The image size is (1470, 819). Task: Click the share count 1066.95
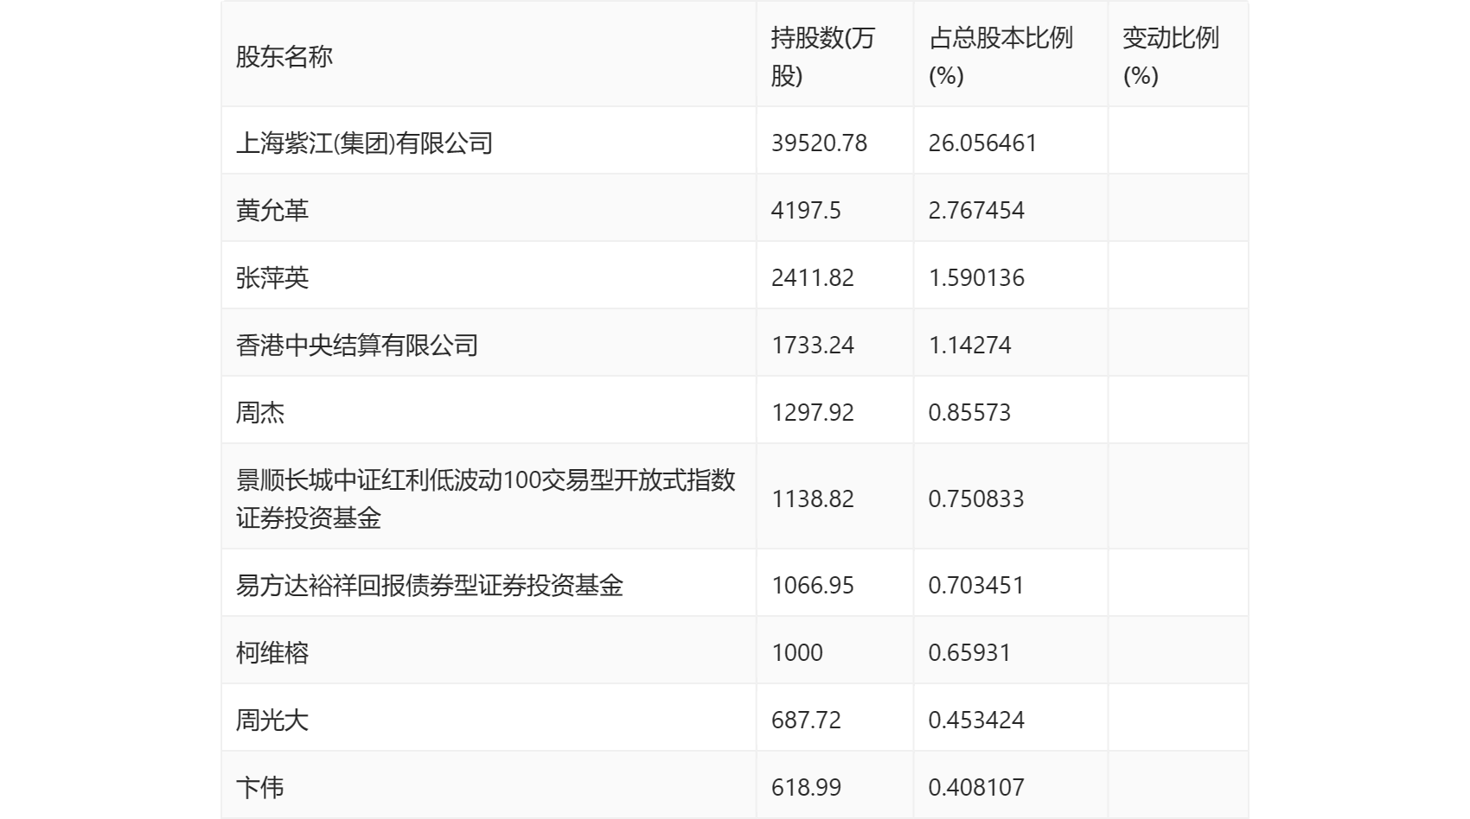pyautogui.click(x=813, y=585)
